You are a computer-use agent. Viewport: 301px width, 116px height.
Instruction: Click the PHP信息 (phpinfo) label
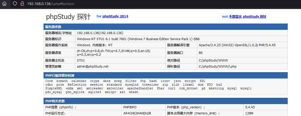(x=61, y=107)
